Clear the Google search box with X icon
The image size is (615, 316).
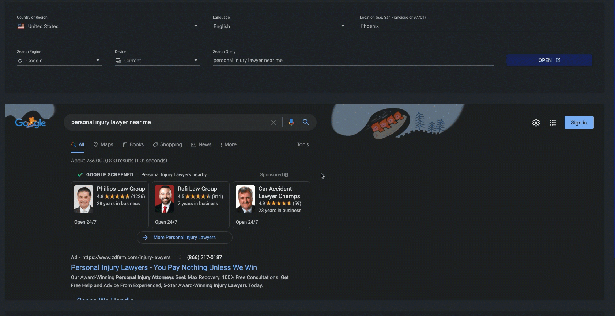[x=273, y=122]
